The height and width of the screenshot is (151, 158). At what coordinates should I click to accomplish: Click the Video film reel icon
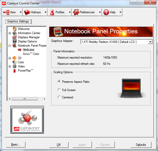(x=15, y=66)
